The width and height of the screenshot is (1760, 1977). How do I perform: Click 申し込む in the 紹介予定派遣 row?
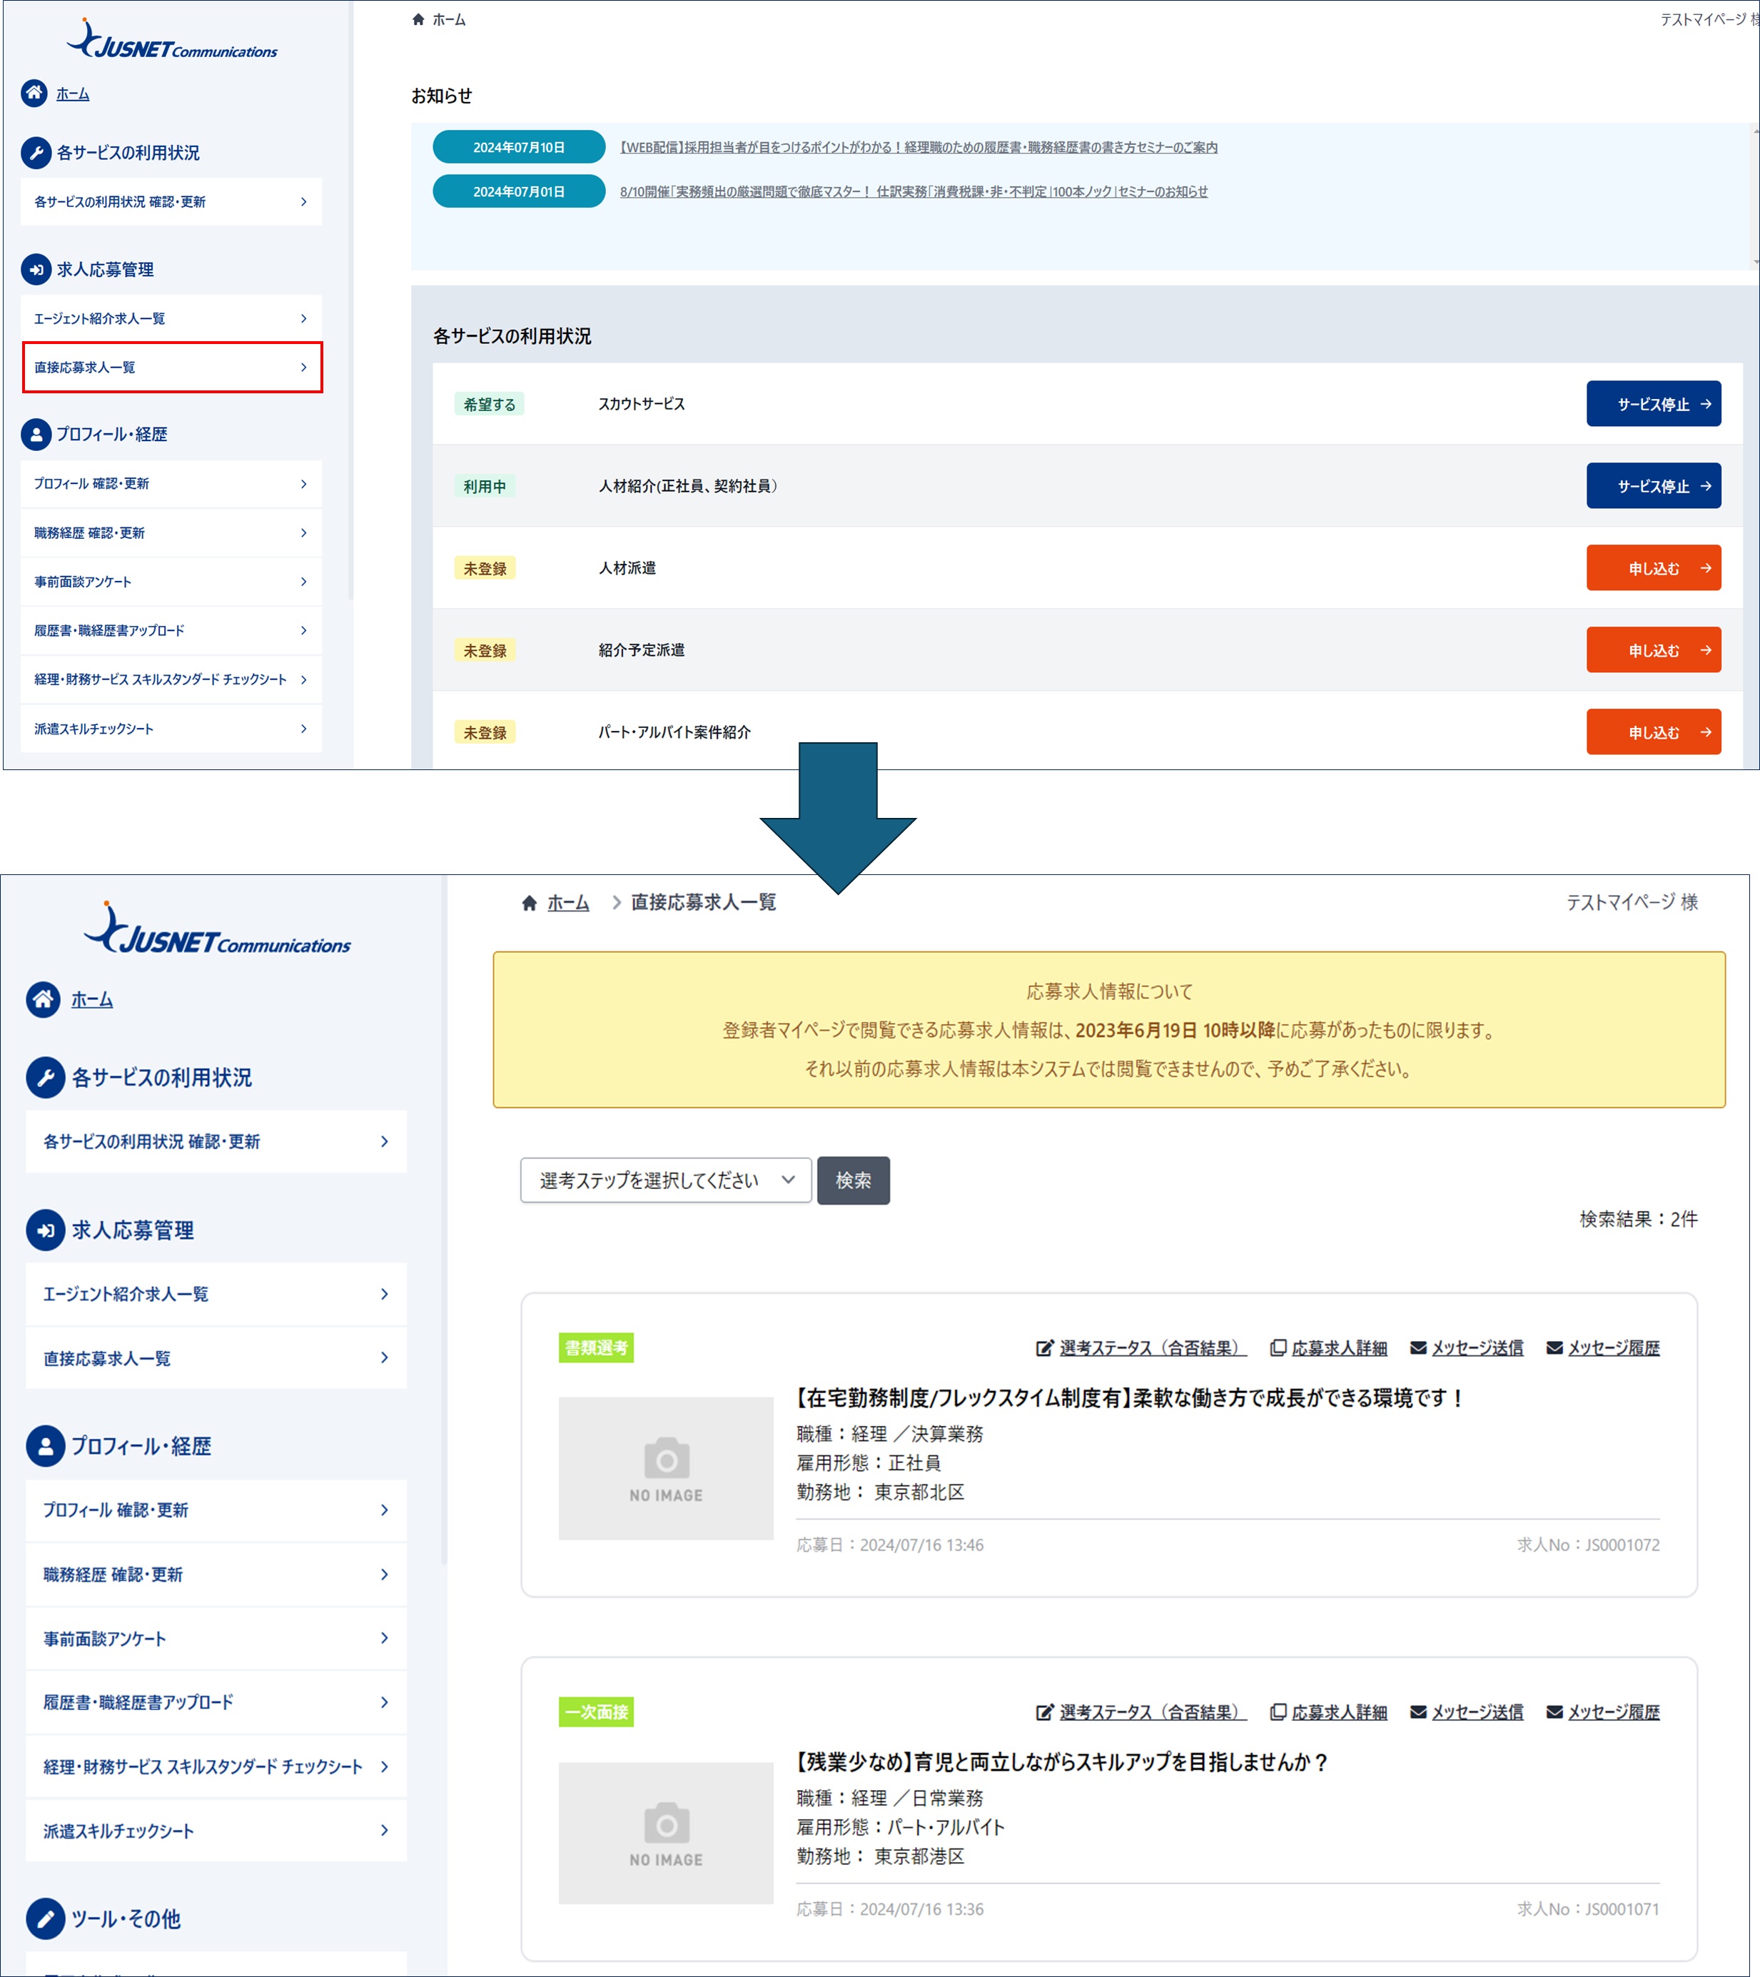tap(1654, 650)
